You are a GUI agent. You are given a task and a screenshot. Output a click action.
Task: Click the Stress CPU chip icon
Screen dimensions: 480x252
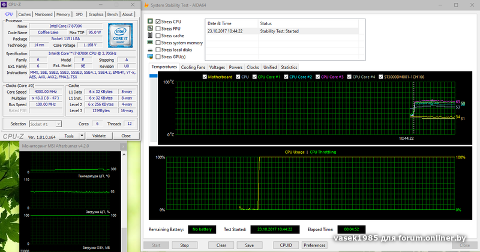click(150, 22)
